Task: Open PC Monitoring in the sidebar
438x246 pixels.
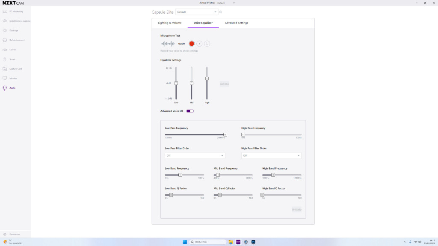Action: [x=13, y=12]
